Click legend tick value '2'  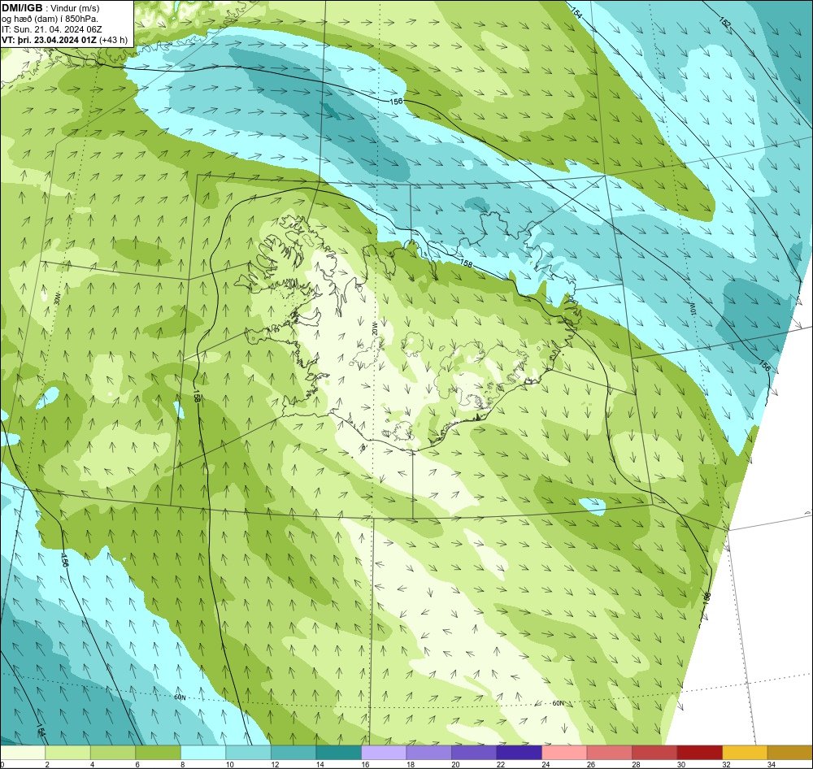[47, 764]
